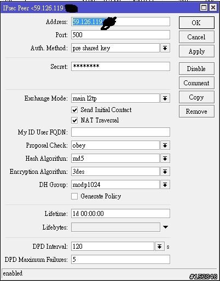This screenshot has height=281, width=220.
Task: Toggle the NAT Traversal checkbox
Action: click(x=74, y=120)
